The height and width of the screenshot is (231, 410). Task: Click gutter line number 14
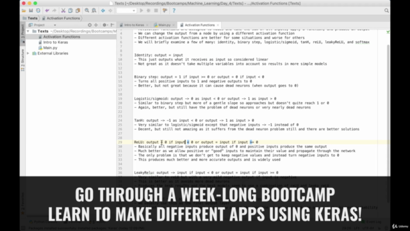120,77
